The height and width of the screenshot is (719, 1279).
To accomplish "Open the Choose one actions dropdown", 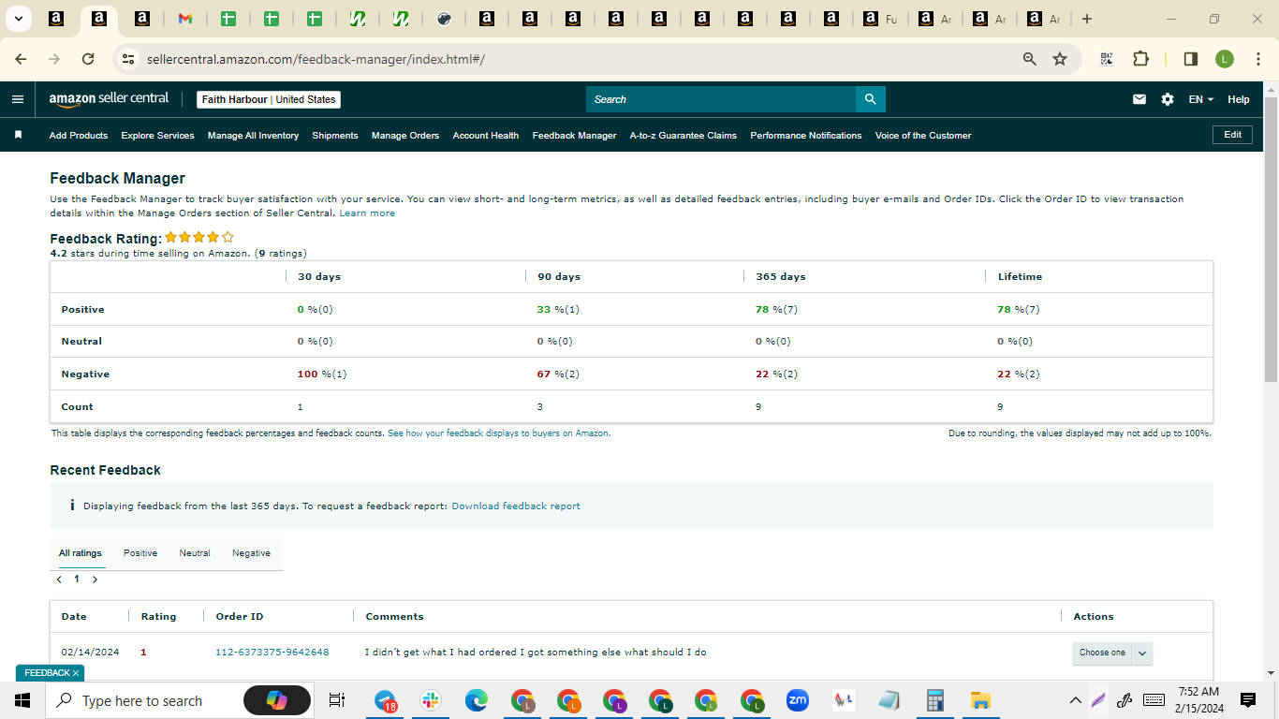I will point(1112,653).
